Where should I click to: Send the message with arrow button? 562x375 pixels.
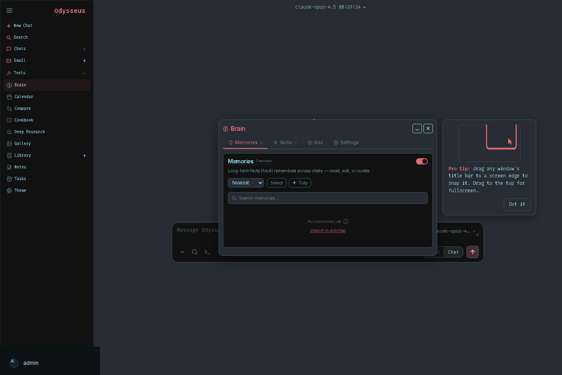click(x=473, y=252)
